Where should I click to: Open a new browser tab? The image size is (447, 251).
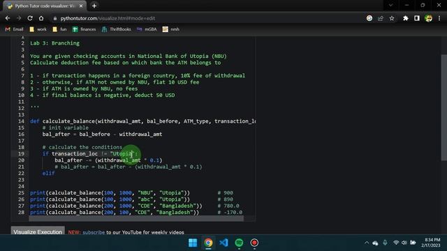[94, 6]
